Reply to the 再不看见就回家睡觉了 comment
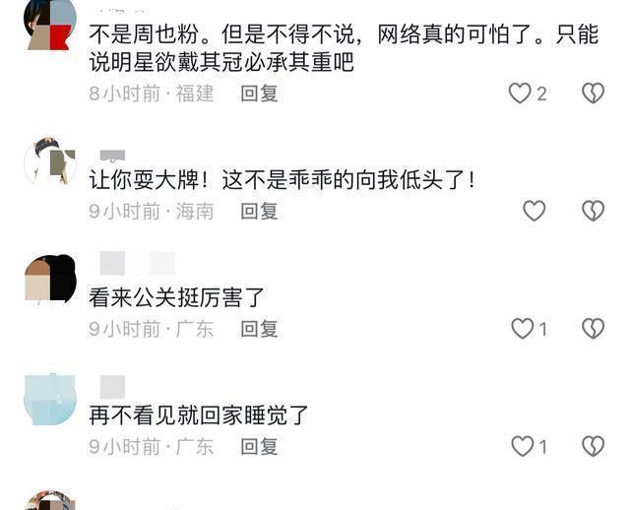This screenshot has width=630, height=510. point(259,447)
